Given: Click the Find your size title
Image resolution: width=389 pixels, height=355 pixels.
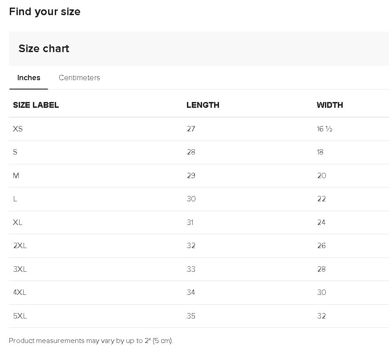Looking at the screenshot, I should point(45,12).
